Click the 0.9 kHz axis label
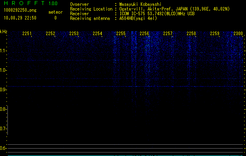The width and height of the screenshot is (246, 156). tap(3, 90)
